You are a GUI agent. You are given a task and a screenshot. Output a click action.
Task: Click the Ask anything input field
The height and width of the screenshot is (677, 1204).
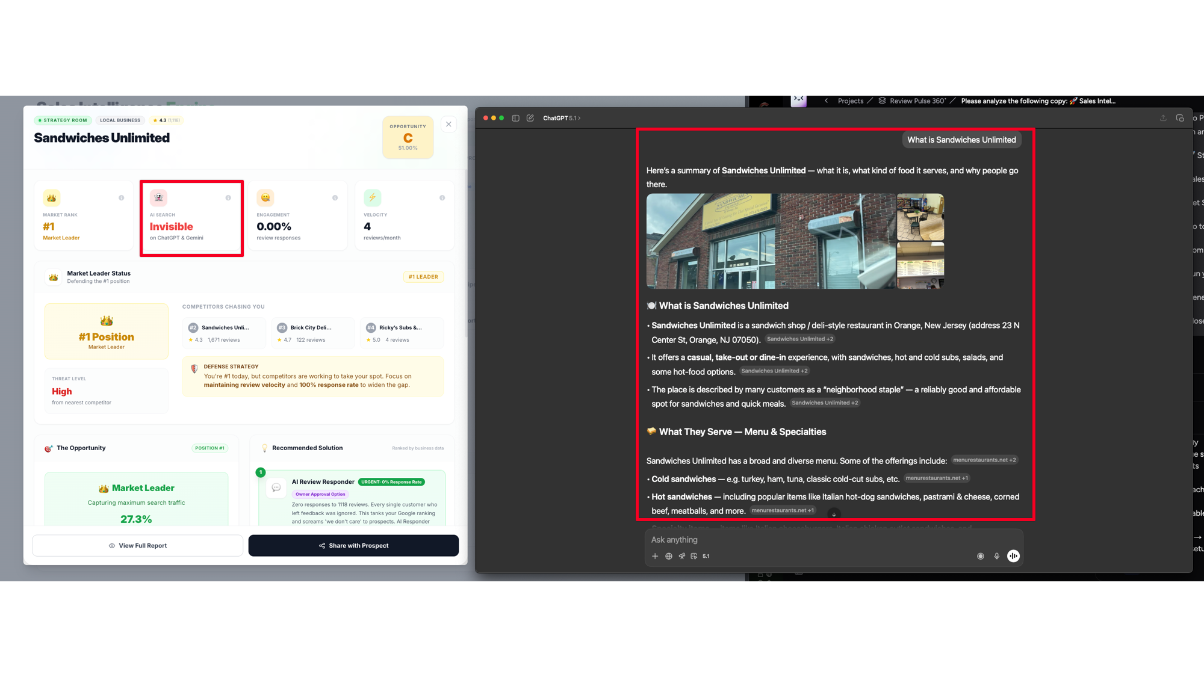(x=834, y=540)
